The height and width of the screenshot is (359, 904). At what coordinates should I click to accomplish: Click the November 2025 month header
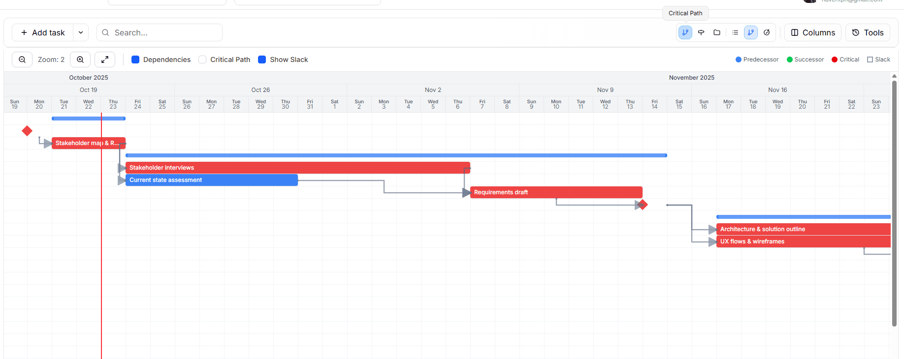coord(691,78)
